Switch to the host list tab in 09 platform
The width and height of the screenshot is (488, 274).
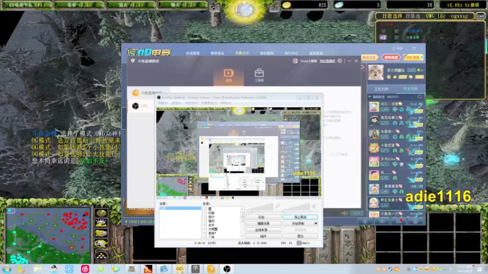coord(381,89)
